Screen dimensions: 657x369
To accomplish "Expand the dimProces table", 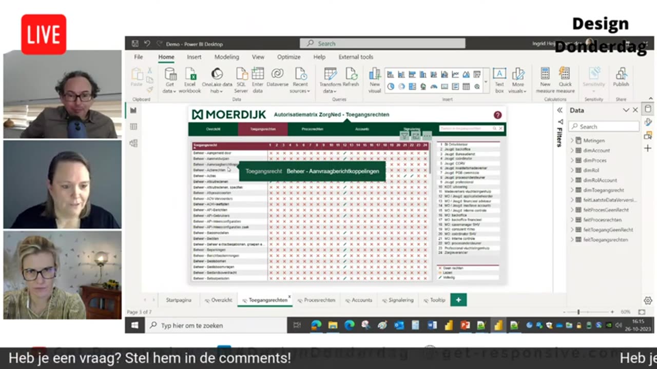I will click(x=572, y=160).
